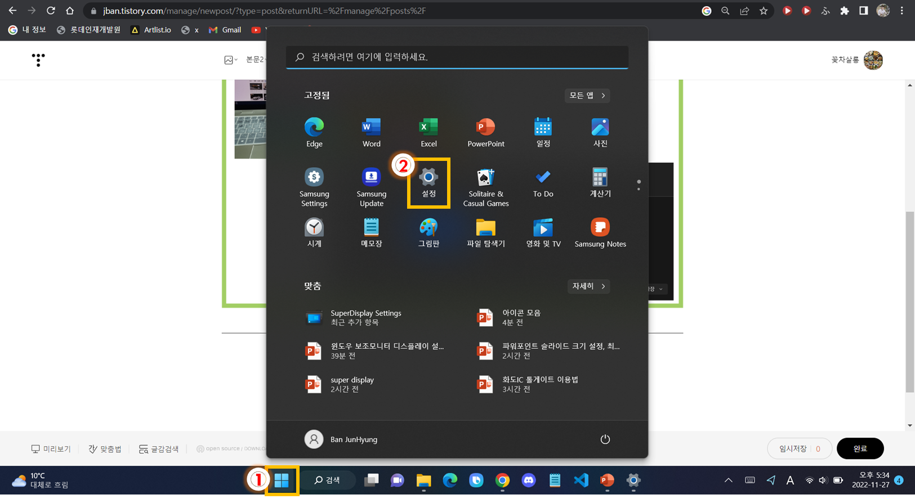The height and width of the screenshot is (499, 915).
Task: Click the volume icon in system tray
Action: (x=823, y=480)
